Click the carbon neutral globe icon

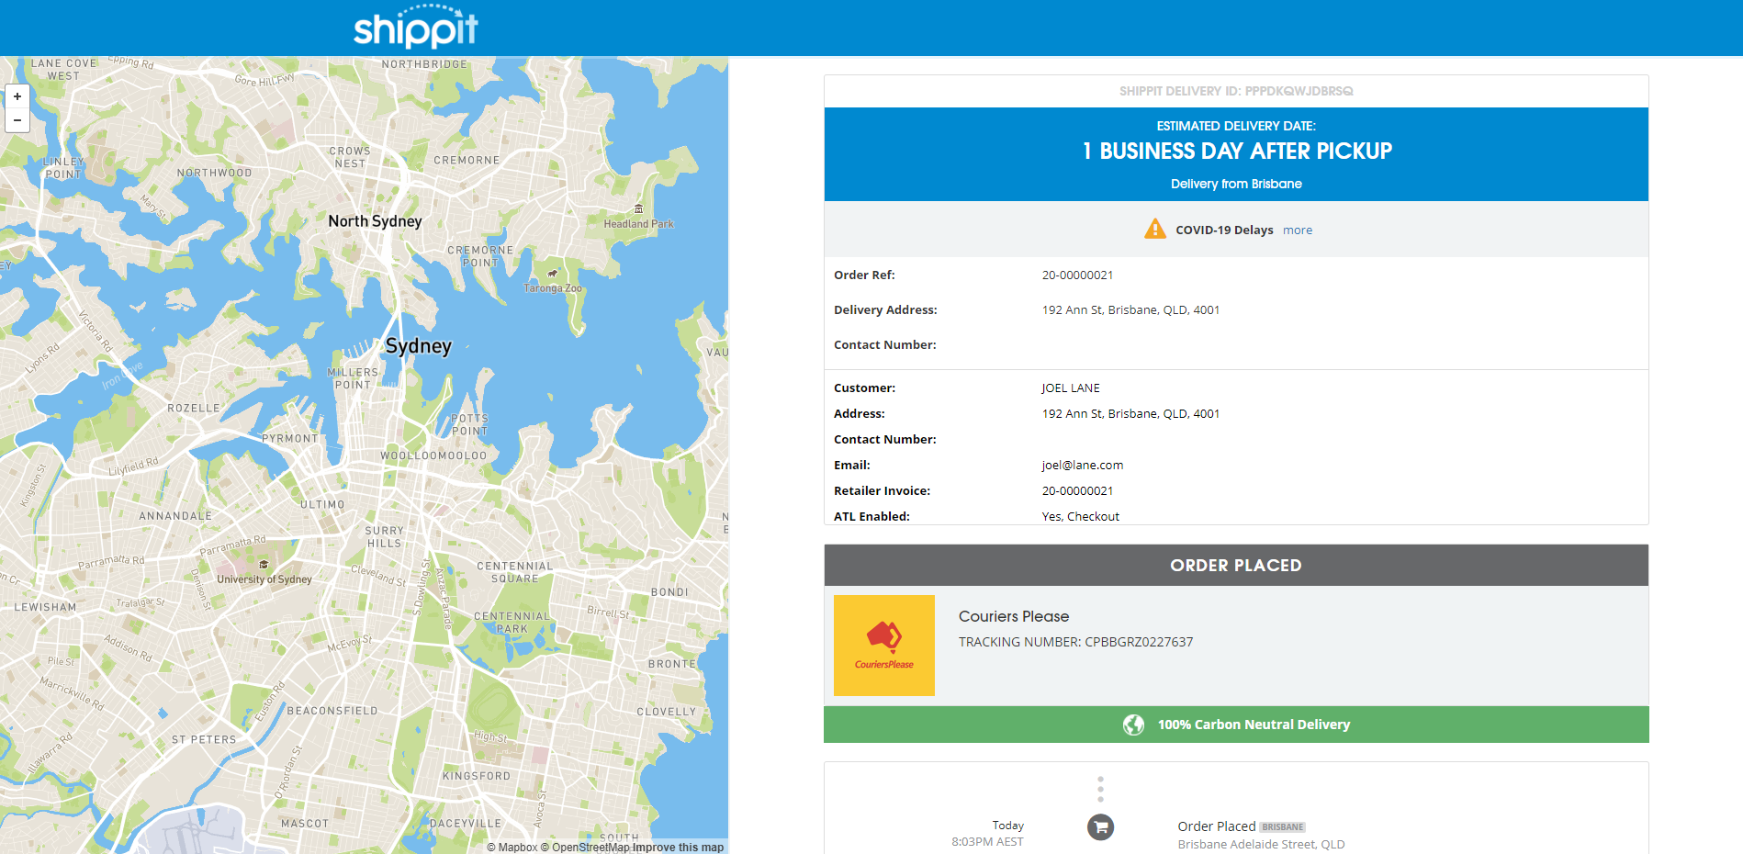coord(1133,725)
